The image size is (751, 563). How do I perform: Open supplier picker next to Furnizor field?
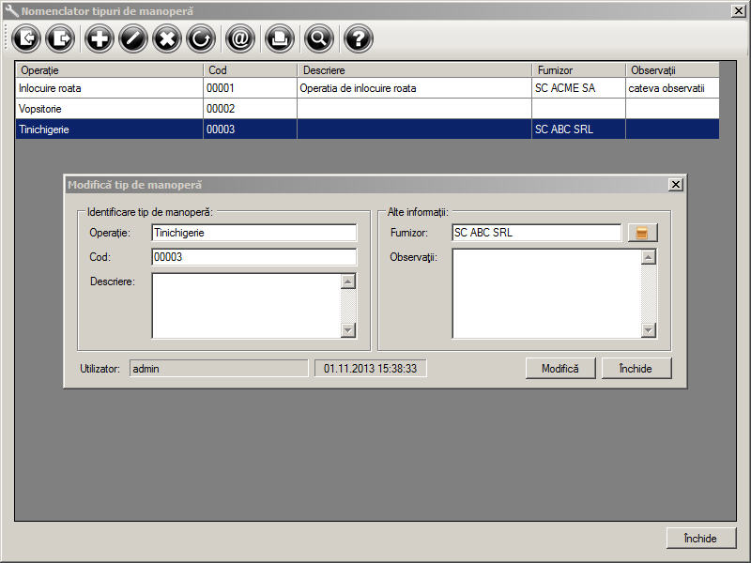(x=642, y=233)
